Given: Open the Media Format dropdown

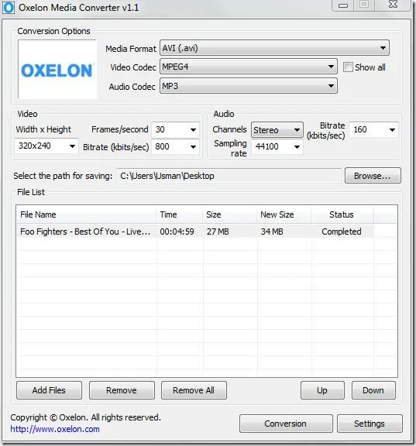Looking at the screenshot, I should point(274,48).
